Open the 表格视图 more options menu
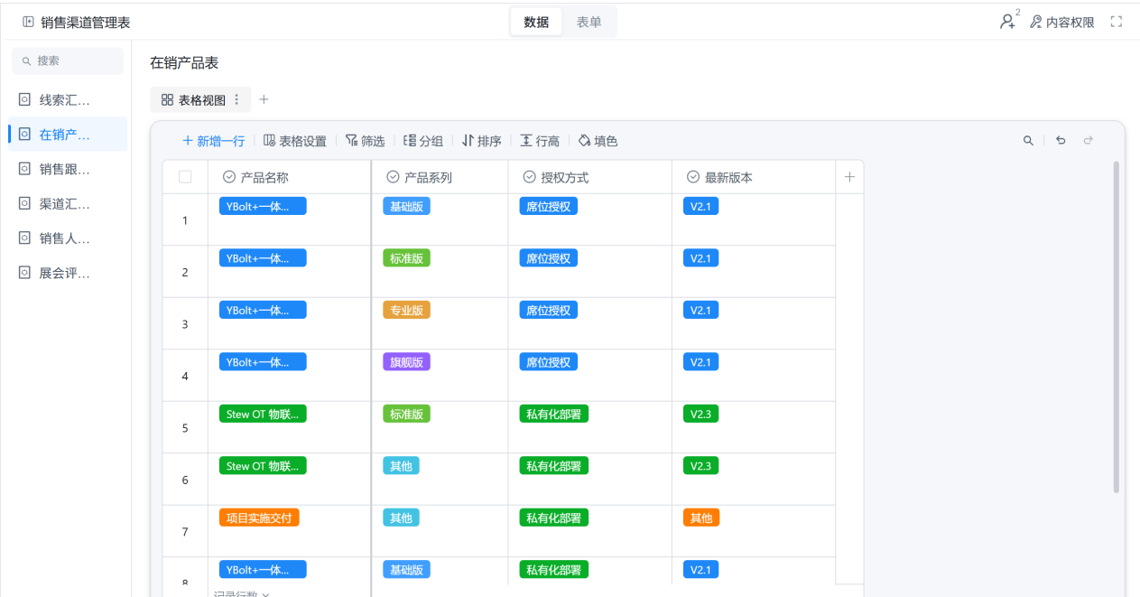 coord(237,100)
